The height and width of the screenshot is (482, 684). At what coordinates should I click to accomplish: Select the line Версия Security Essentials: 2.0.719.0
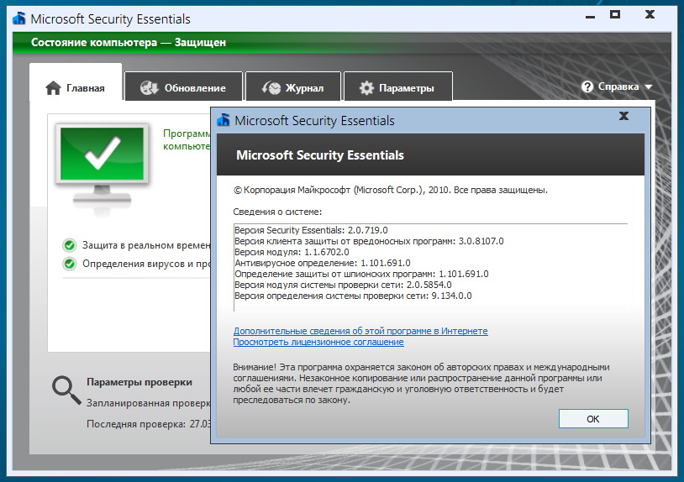pyautogui.click(x=311, y=230)
